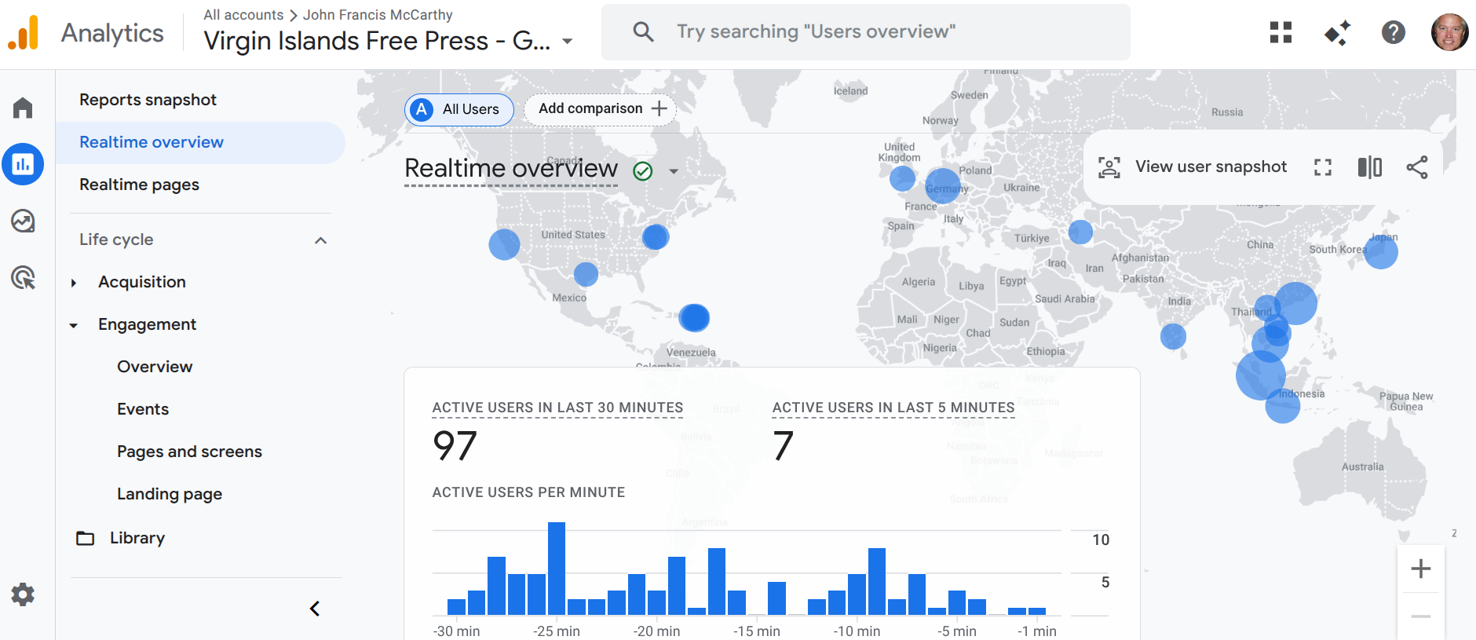Viewport: 1476px width, 640px height.
Task: Click the Germany user bubble on map
Action: pyautogui.click(x=942, y=186)
